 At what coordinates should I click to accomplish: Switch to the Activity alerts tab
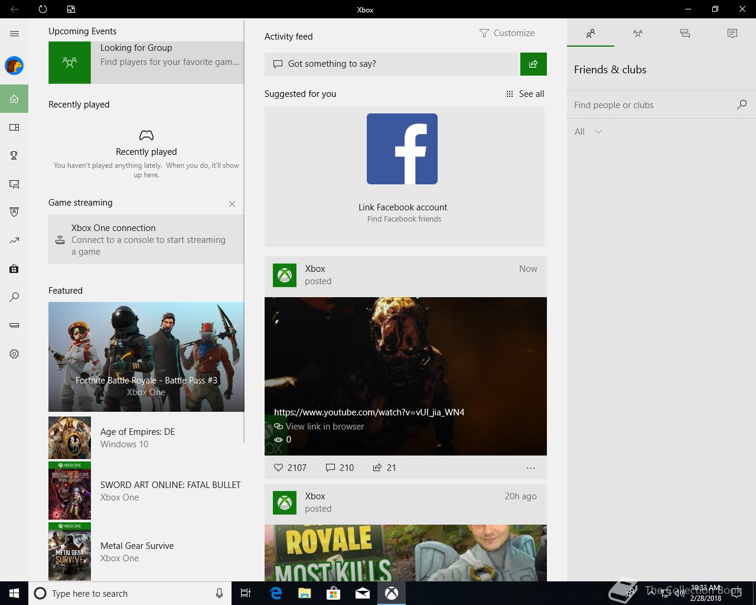click(x=732, y=34)
